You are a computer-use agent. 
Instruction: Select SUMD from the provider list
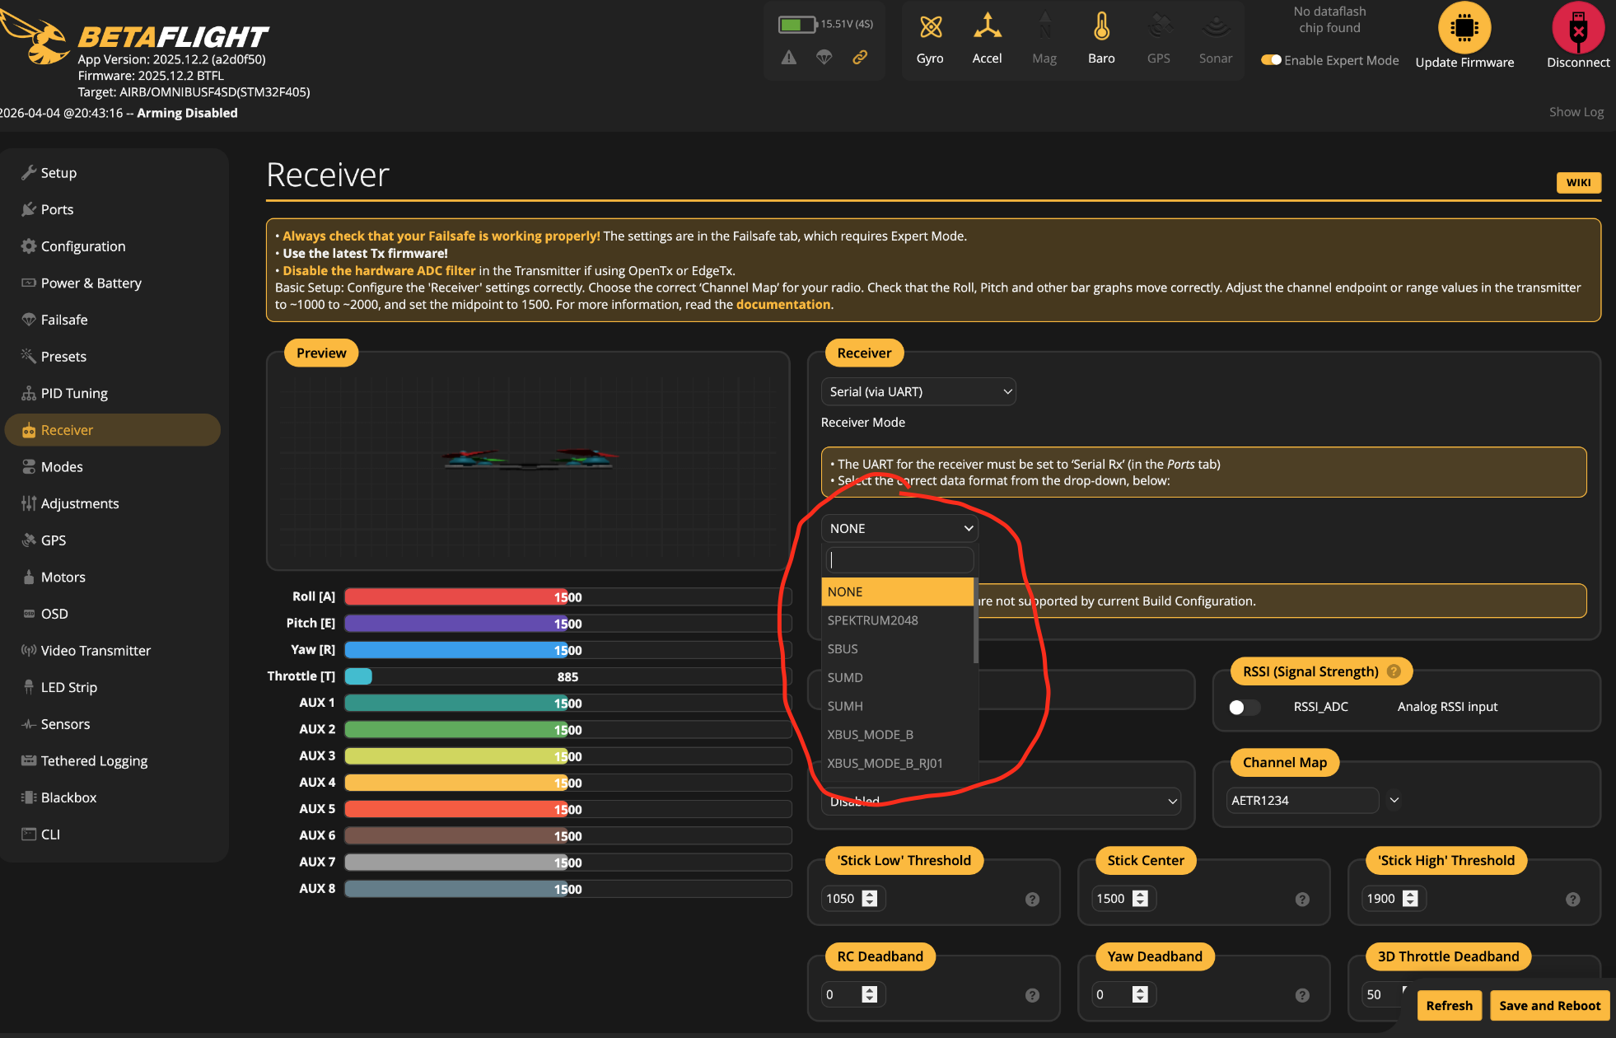tap(898, 677)
